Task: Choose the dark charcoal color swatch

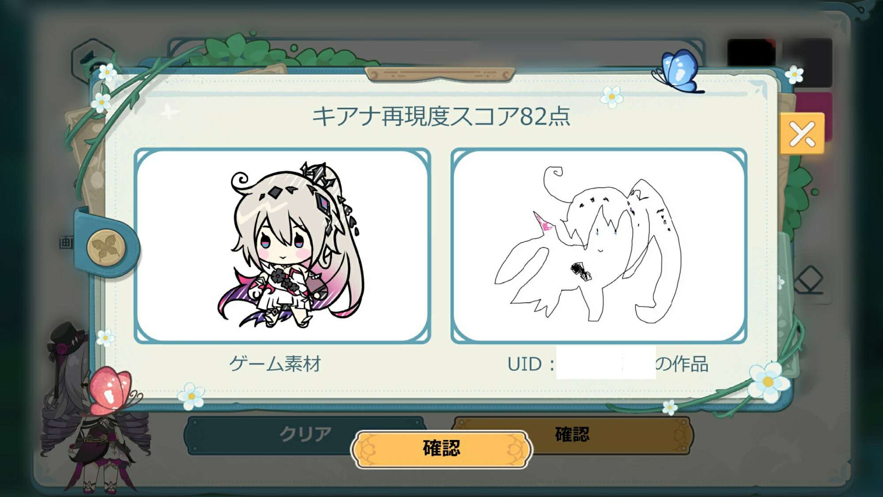Action: [x=808, y=62]
